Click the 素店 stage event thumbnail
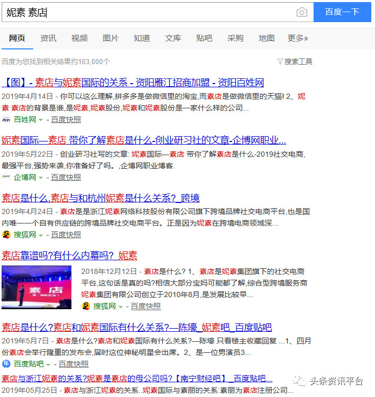Screen dimensions: 375x397 click(x=37, y=287)
